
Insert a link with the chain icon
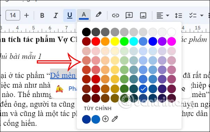[x=115, y=16]
